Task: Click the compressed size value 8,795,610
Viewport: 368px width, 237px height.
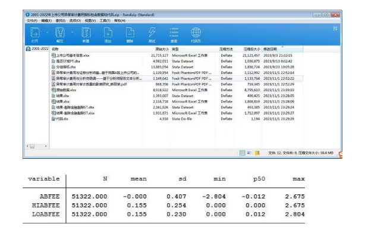Action: coord(252,90)
